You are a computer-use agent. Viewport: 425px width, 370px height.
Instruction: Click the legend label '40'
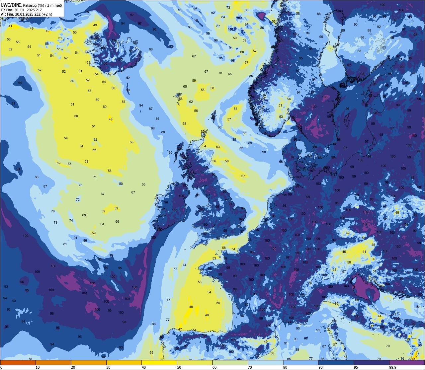(x=144, y=367)
